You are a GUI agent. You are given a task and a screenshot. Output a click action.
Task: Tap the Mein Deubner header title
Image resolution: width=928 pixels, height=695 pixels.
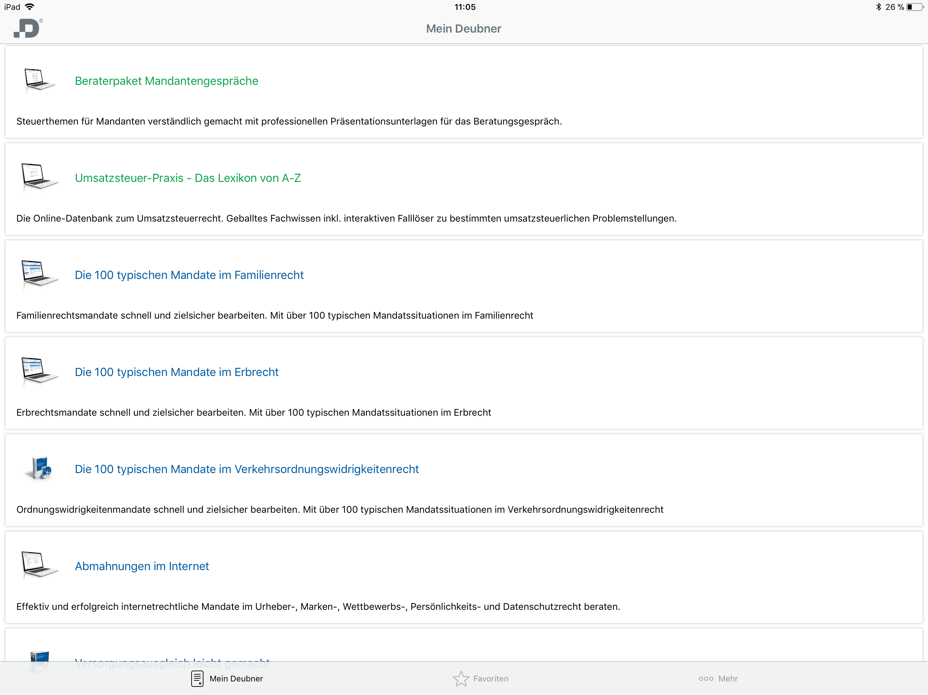click(464, 29)
